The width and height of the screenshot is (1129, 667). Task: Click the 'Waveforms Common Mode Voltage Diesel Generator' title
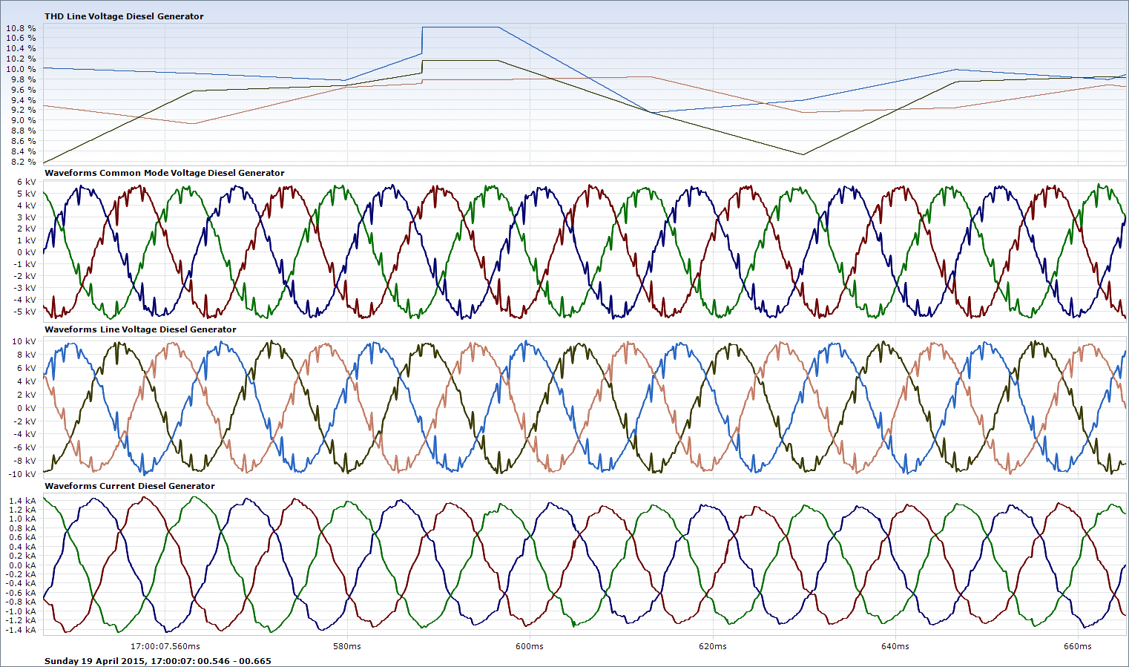coord(165,173)
